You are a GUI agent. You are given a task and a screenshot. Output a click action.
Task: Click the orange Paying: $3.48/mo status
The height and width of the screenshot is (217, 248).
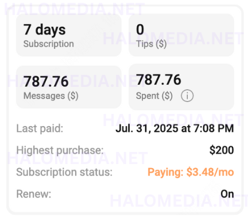[x=191, y=172]
